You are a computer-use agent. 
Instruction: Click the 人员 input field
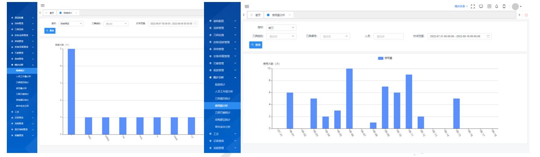pos(388,36)
